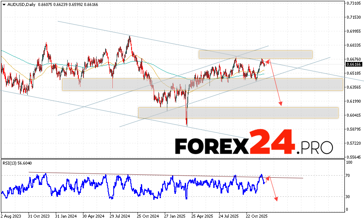Click the 2 Aug 2023 date label
The width and height of the screenshot is (364, 221).
pos(12,215)
